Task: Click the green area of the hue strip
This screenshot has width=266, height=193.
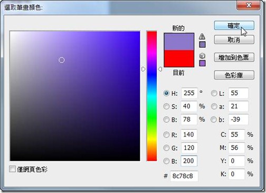Action: [151, 118]
